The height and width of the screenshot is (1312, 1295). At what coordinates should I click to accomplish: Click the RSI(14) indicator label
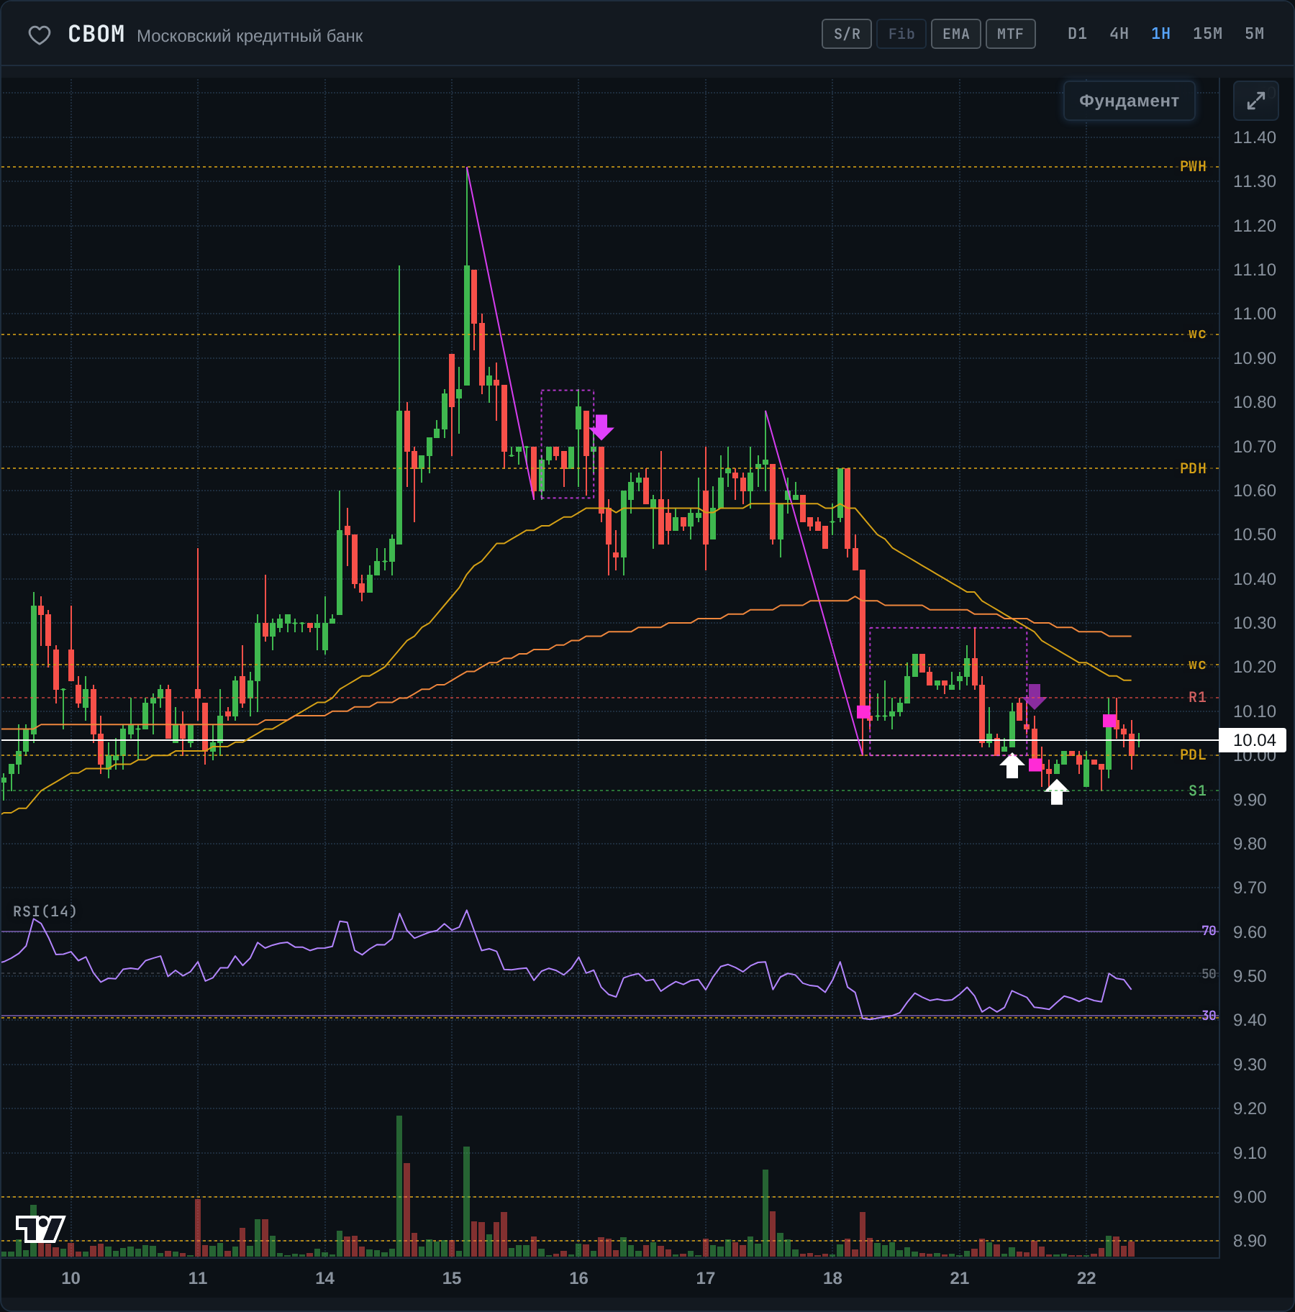45,911
